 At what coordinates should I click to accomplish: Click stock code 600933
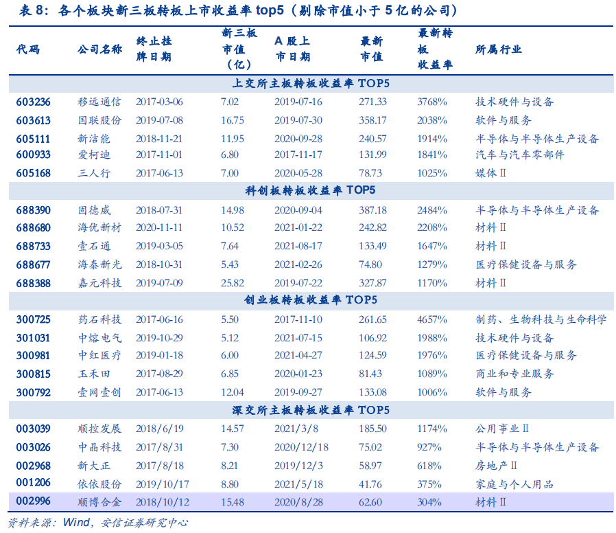click(x=34, y=155)
